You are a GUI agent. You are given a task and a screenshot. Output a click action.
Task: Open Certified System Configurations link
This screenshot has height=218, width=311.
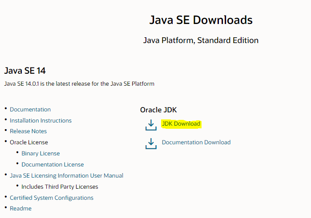(52, 198)
